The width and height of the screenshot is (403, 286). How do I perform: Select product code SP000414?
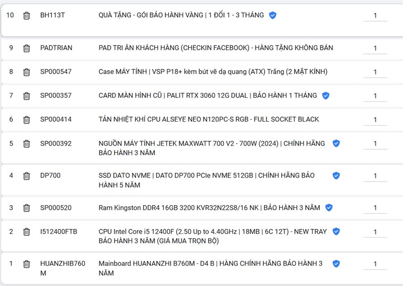pos(56,120)
